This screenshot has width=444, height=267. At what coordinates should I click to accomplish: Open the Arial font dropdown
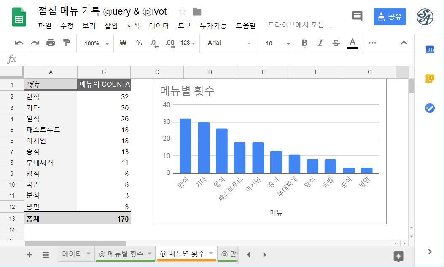[x=228, y=43]
